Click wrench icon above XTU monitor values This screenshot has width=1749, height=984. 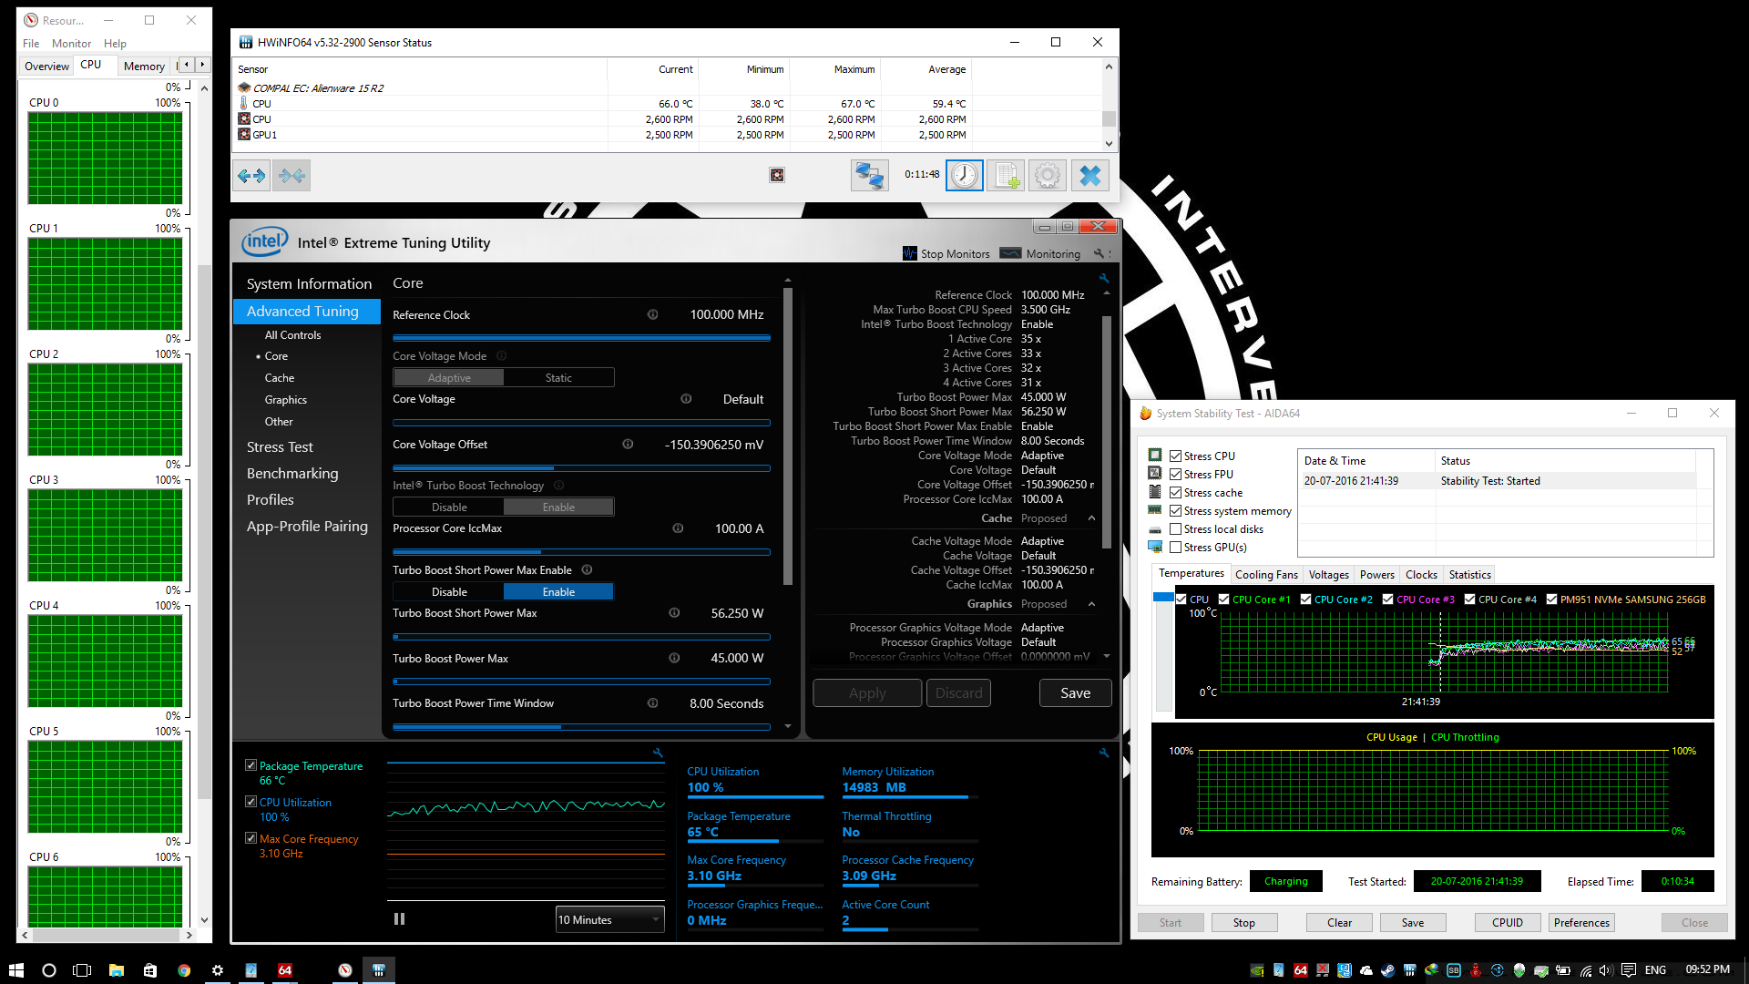point(1104,753)
